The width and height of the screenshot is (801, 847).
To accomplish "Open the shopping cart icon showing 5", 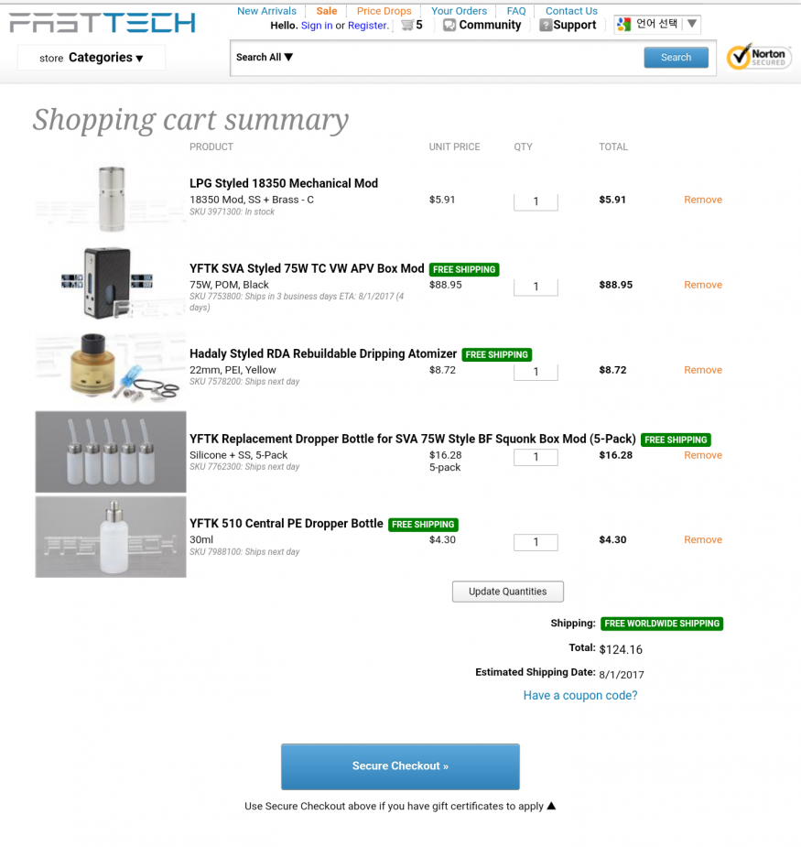I will point(407,25).
